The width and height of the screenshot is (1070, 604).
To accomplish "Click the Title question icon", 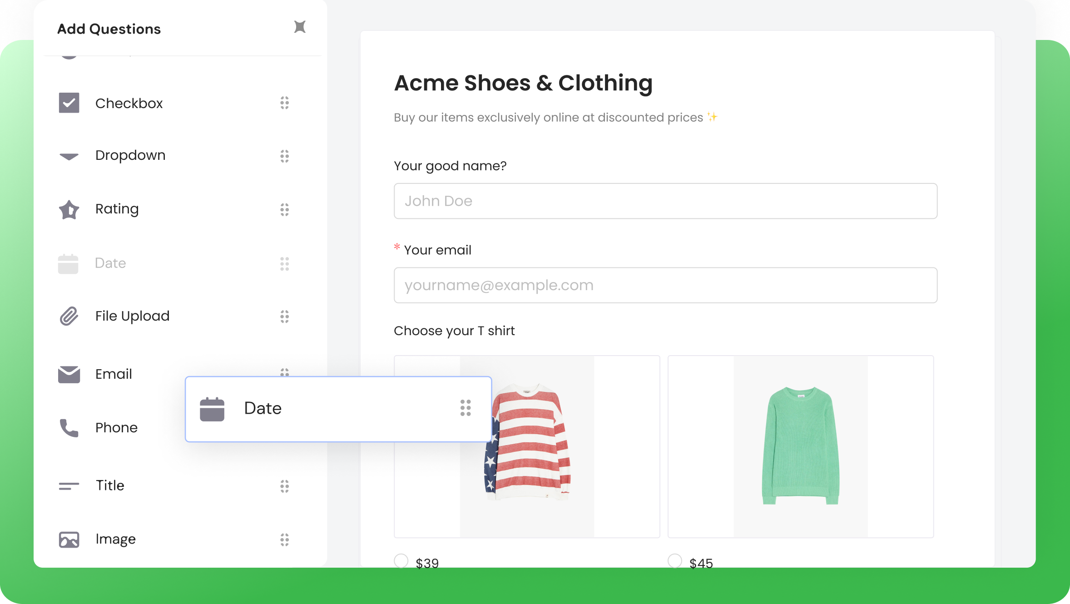I will [x=69, y=485].
